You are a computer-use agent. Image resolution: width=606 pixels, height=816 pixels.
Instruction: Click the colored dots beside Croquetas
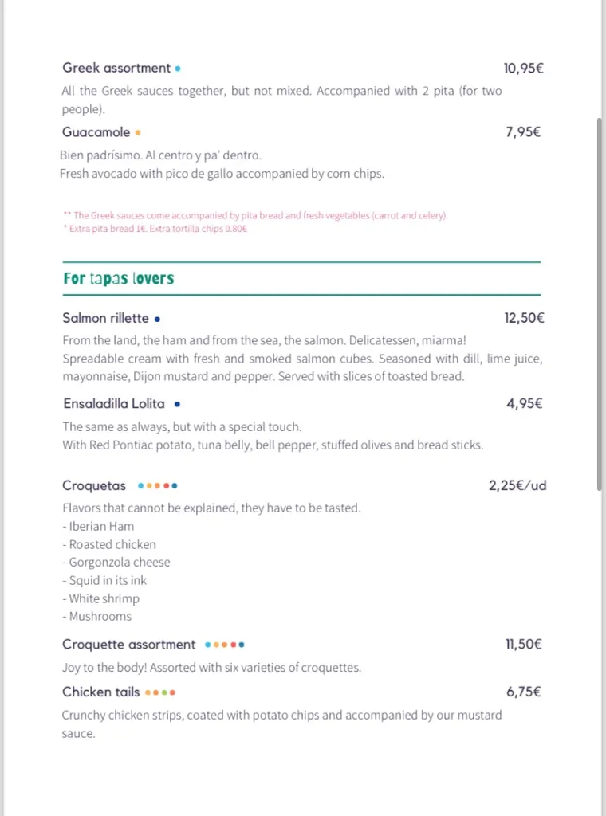point(157,485)
